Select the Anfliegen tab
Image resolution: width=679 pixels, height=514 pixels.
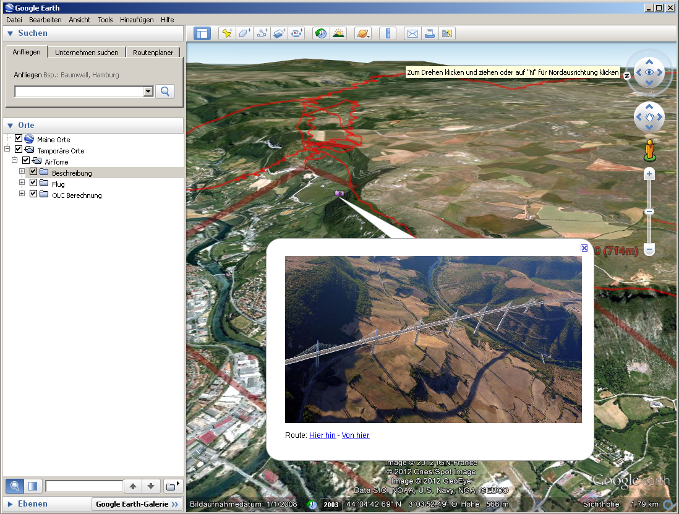coord(27,52)
